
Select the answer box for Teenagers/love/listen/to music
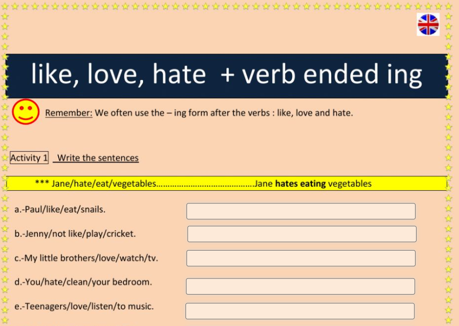(x=300, y=311)
